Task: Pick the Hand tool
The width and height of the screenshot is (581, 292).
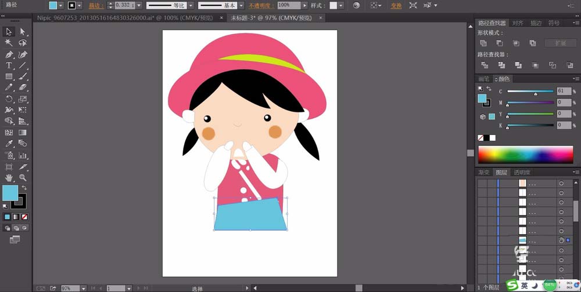Action: coord(9,178)
